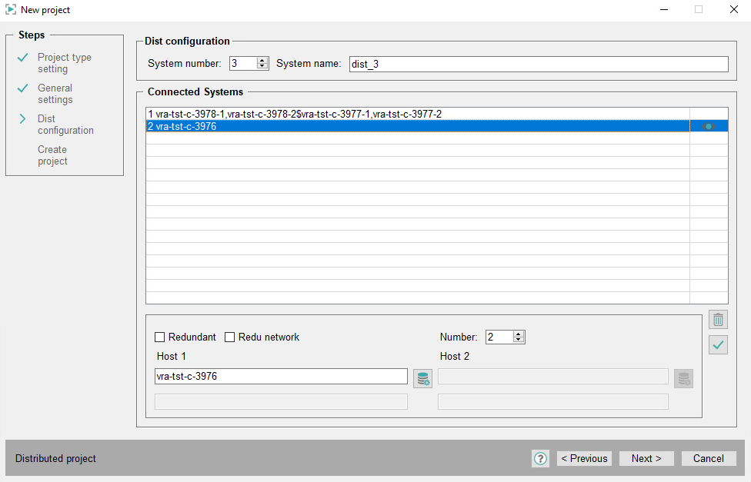The width and height of the screenshot is (751, 482).
Task: Click the Host 1 database settings icon
Action: pos(422,378)
